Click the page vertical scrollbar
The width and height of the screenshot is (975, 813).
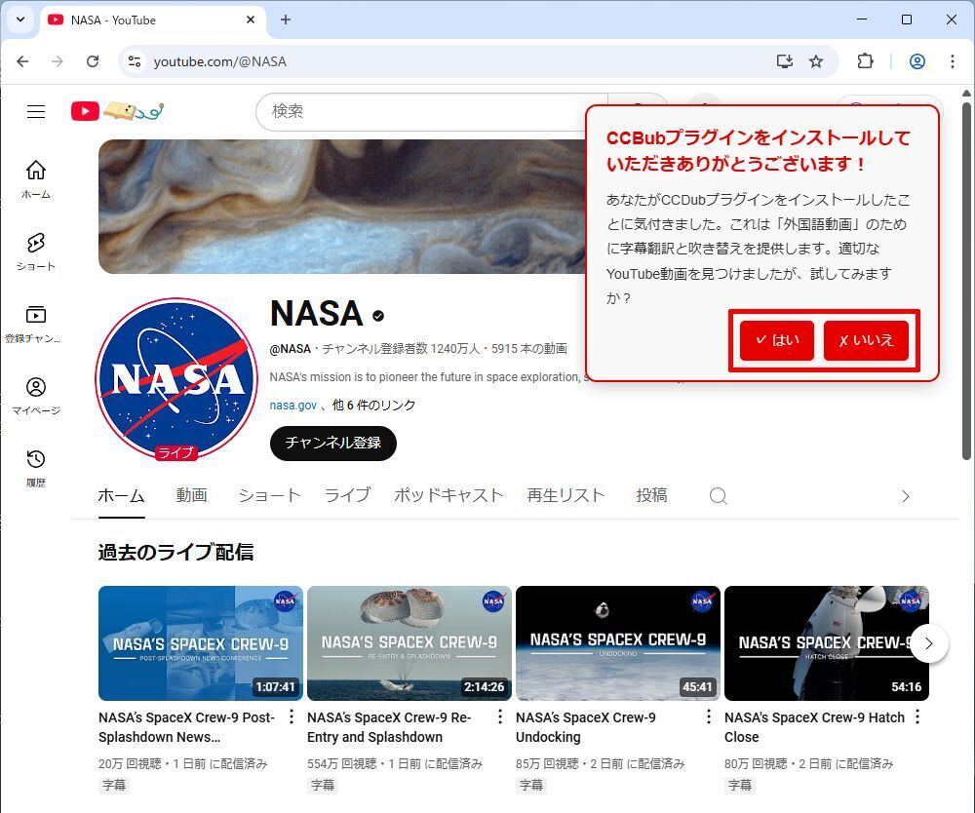click(x=966, y=283)
